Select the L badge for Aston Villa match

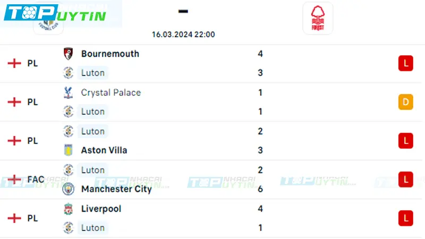pos(405,141)
